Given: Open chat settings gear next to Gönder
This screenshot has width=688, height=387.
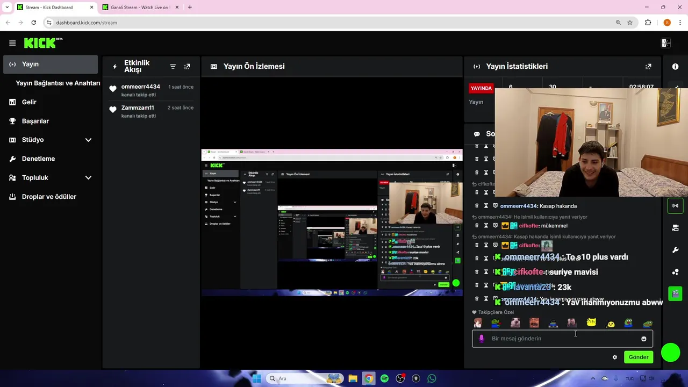Looking at the screenshot, I should [615, 357].
